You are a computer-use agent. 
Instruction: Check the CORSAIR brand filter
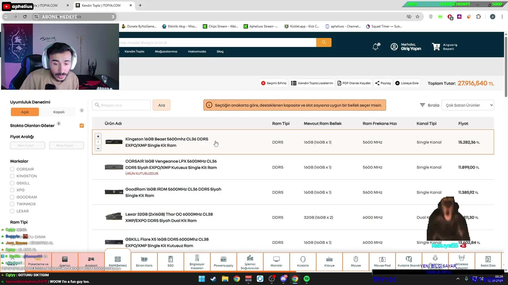12,169
